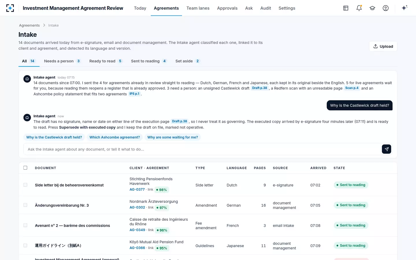Show the Sent to reading filter tab
Image resolution: width=416 pixels, height=260 pixels.
(149, 61)
